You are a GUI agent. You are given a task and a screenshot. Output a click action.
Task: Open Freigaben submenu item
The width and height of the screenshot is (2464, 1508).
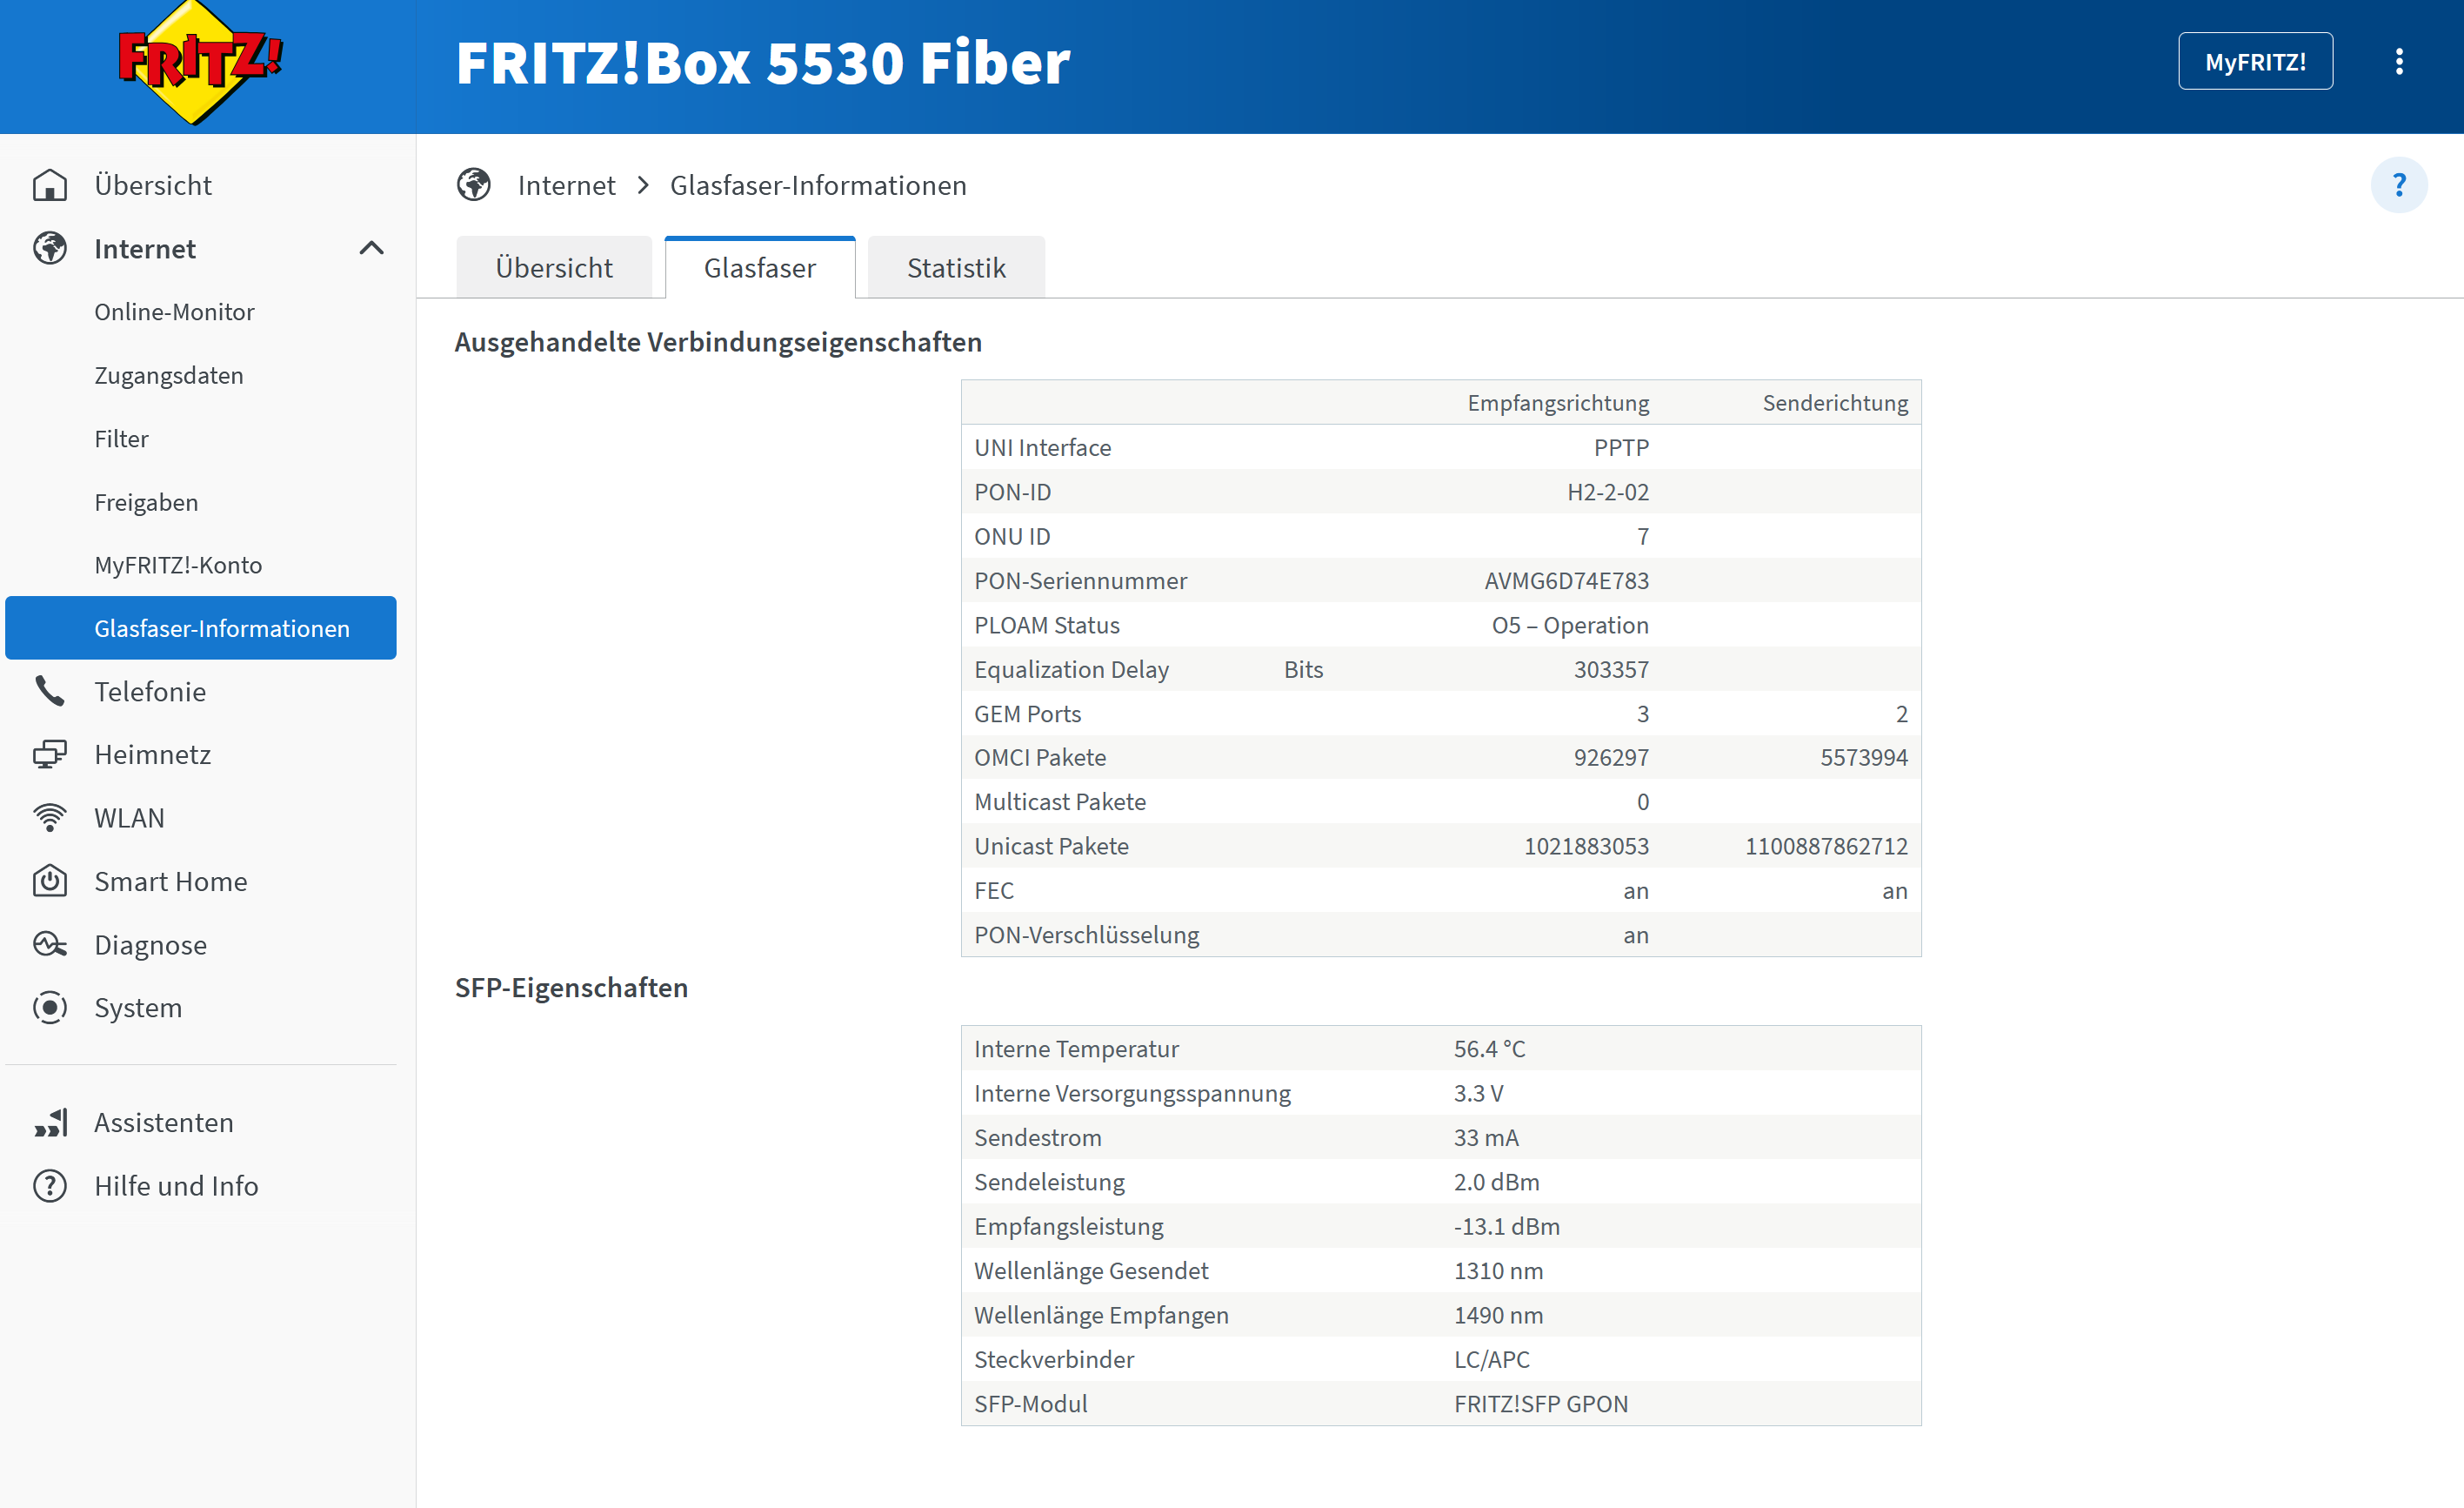pyautogui.click(x=146, y=502)
